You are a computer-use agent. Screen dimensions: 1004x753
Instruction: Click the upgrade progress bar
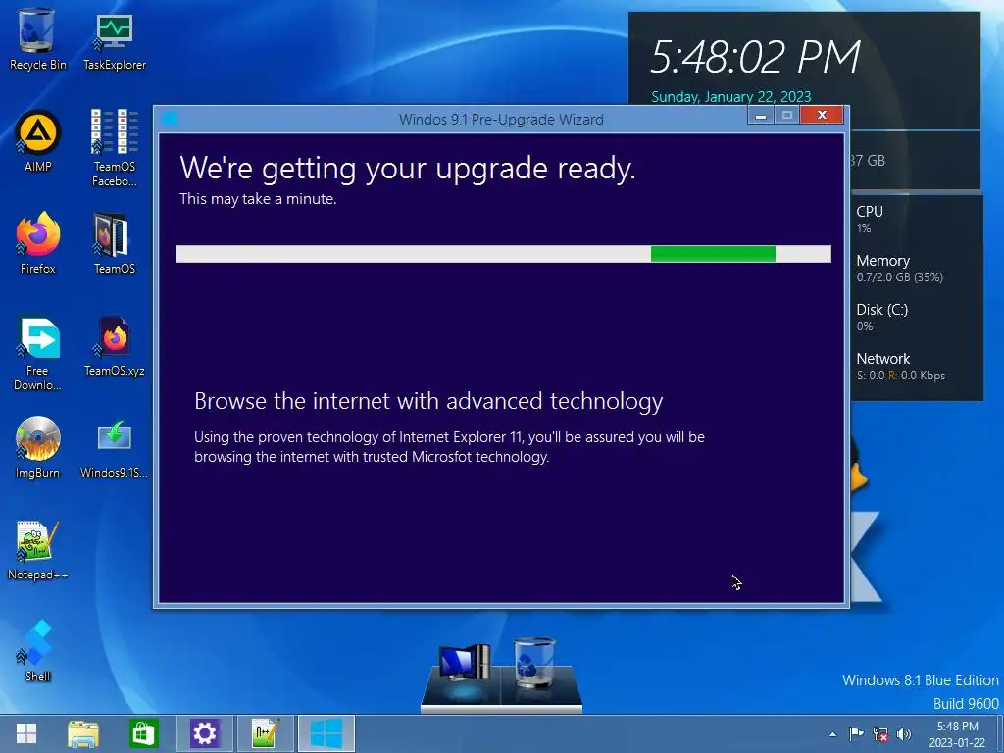(x=503, y=254)
